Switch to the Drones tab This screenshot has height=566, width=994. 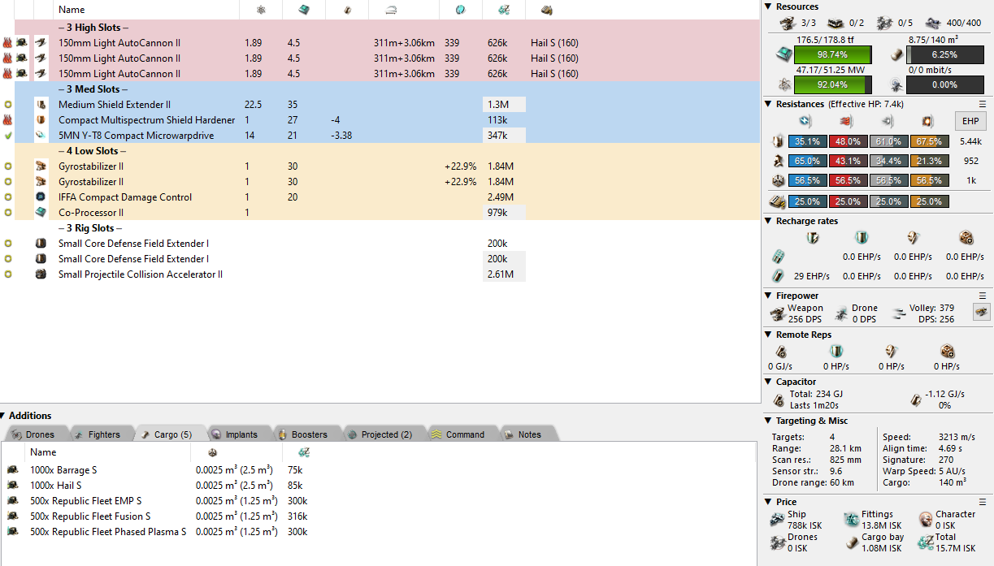[33, 434]
